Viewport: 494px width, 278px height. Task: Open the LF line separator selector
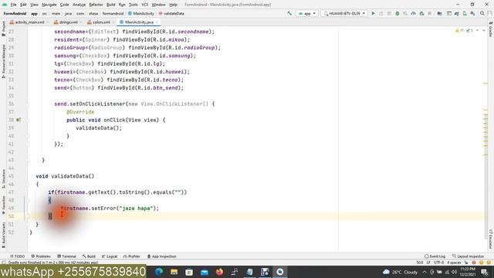point(428,263)
